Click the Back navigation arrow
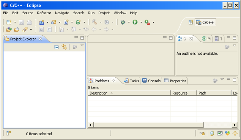 [94, 29]
